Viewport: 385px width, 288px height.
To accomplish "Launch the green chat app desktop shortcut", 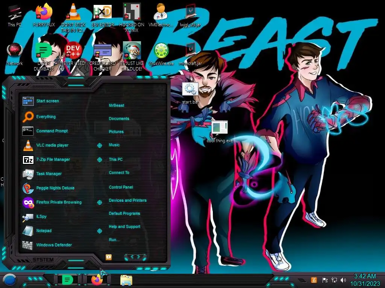I will (44, 56).
